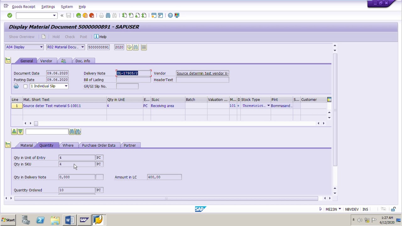402x226 pixels.
Task: Click the material document number field
Action: [x=99, y=47]
